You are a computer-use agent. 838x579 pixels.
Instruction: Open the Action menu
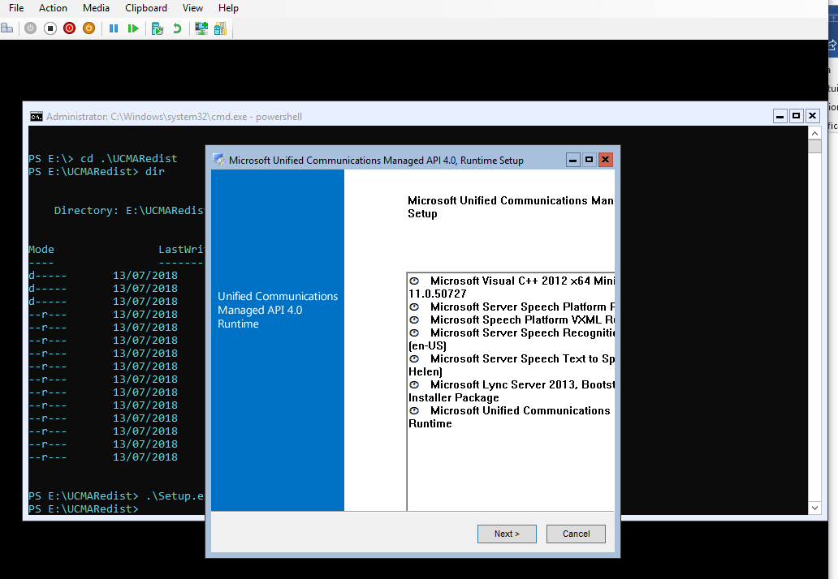click(53, 8)
